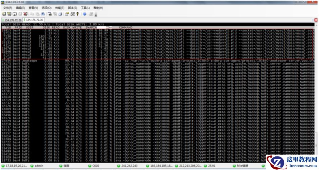Open the 文件(F) menu
Screen dimensions: 319x170
pyautogui.click(x=8, y=8)
